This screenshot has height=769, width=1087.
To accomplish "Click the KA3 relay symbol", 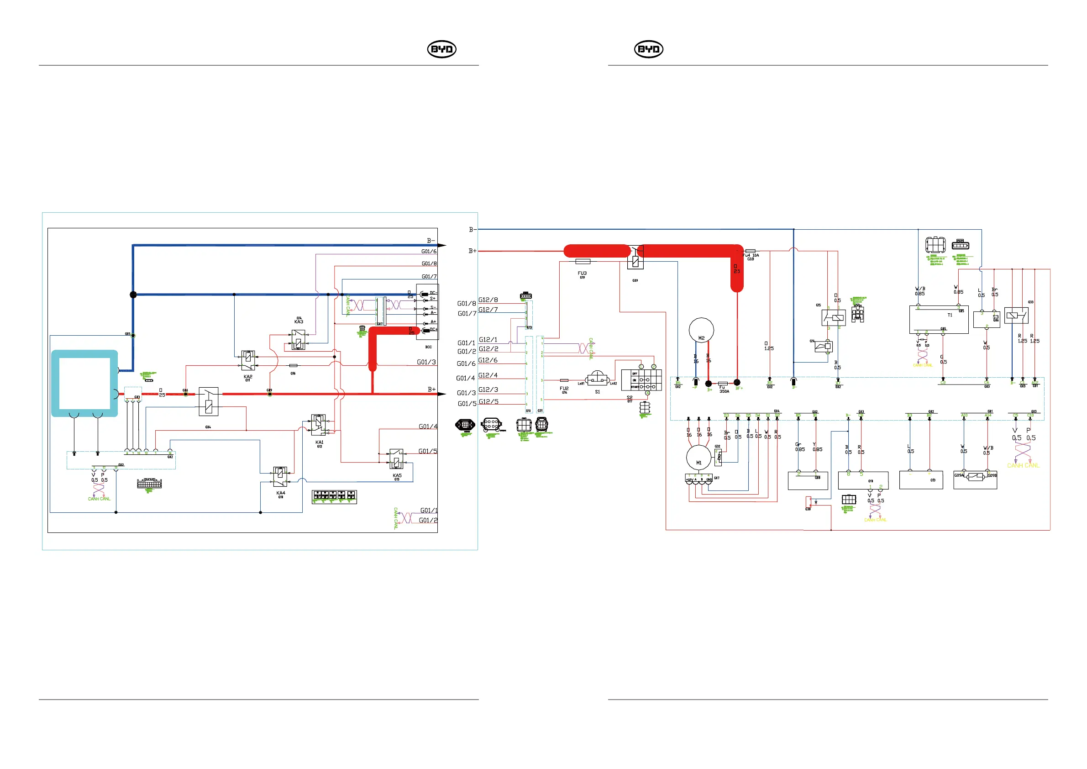I will click(x=298, y=339).
